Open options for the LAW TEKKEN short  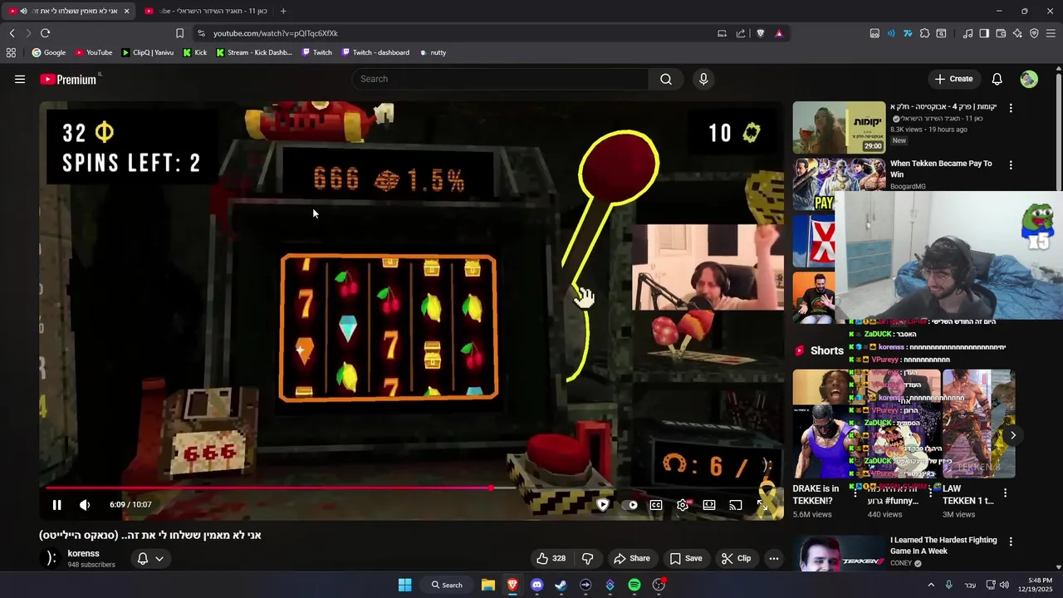point(1005,493)
